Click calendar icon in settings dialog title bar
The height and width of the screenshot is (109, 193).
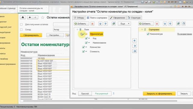click(179, 6)
